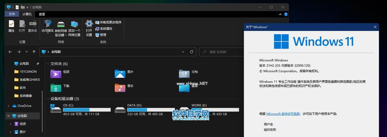The image size is (387, 137).
Task: Select the Computer (计算机) ribbon tab
Action: tap(27, 14)
